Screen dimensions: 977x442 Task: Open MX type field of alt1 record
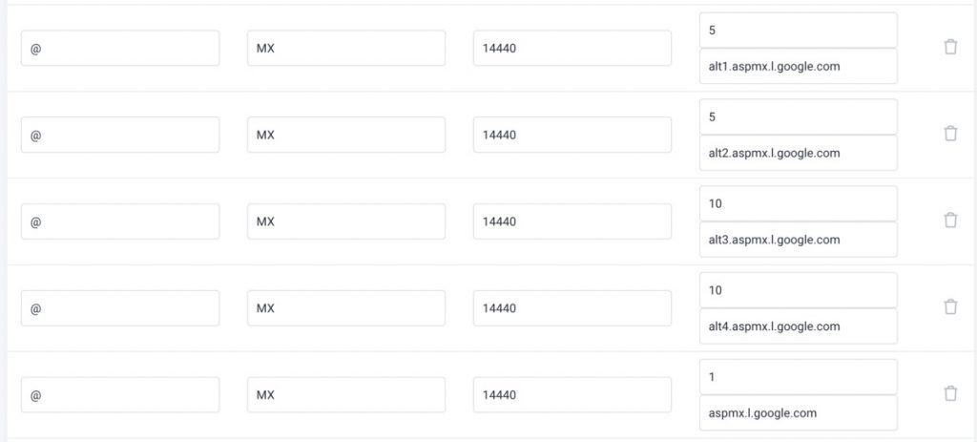point(345,48)
